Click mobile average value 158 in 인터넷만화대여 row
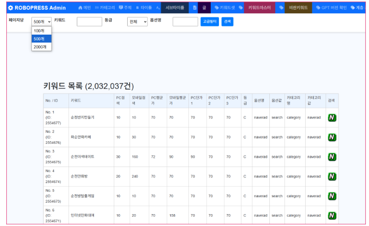 click(172, 215)
